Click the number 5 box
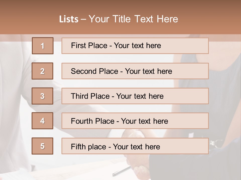The image size is (241, 180). (x=42, y=146)
